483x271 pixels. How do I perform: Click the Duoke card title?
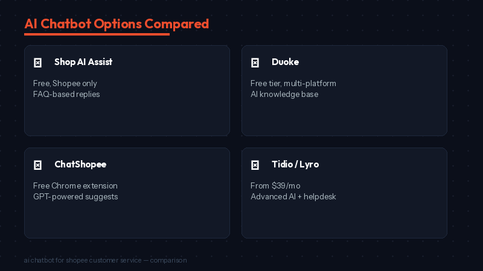(285, 62)
